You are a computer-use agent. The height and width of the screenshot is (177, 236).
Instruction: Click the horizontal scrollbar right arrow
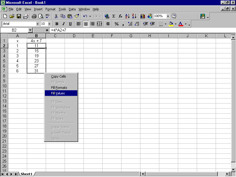pyautogui.click(x=228, y=174)
